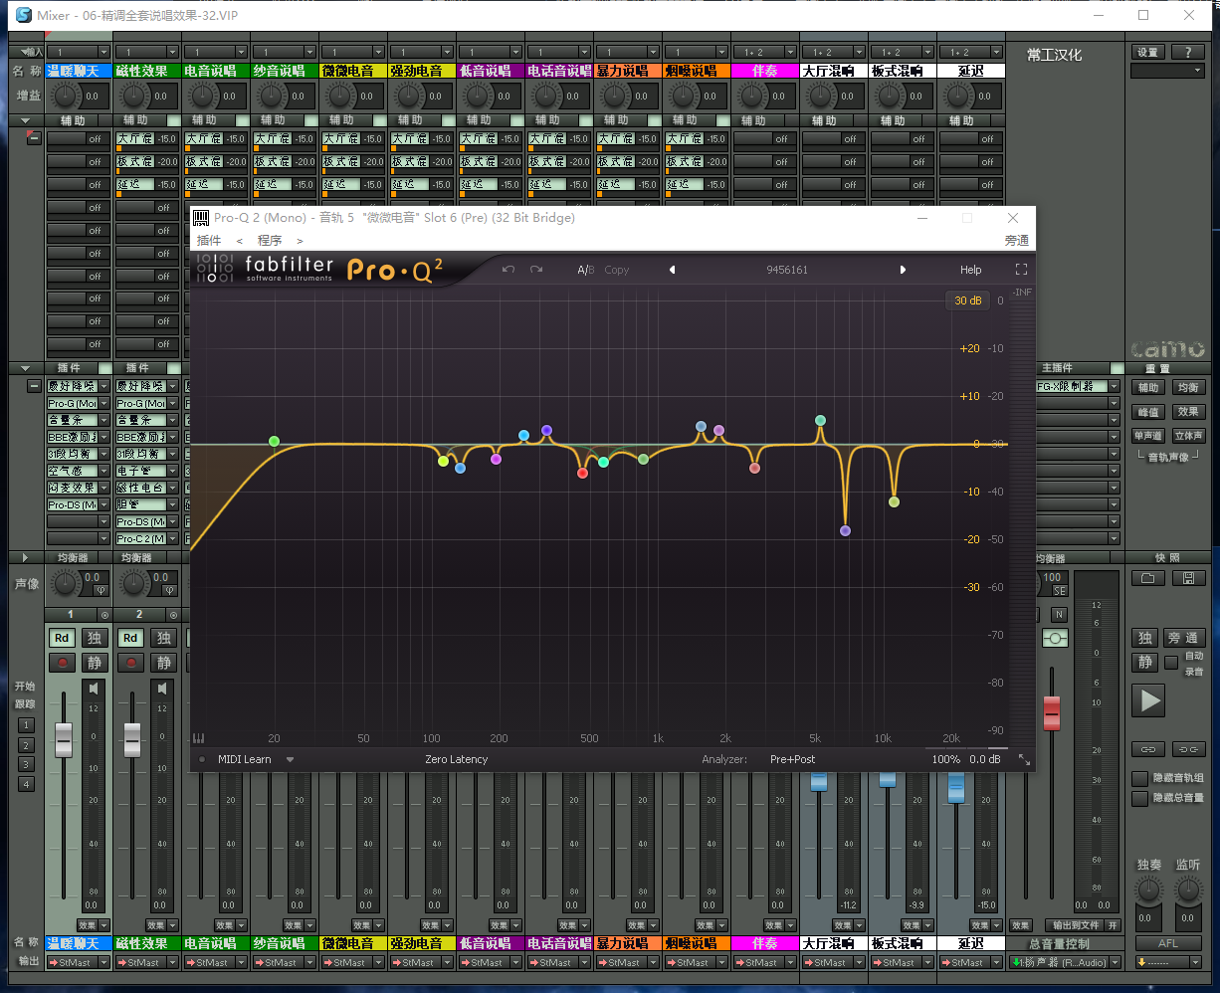Screen dimensions: 1220x993
Task: Open the dropdown below the 设置 button
Action: click(x=1168, y=71)
